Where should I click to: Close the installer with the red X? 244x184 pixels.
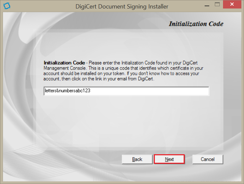coord(232,5)
